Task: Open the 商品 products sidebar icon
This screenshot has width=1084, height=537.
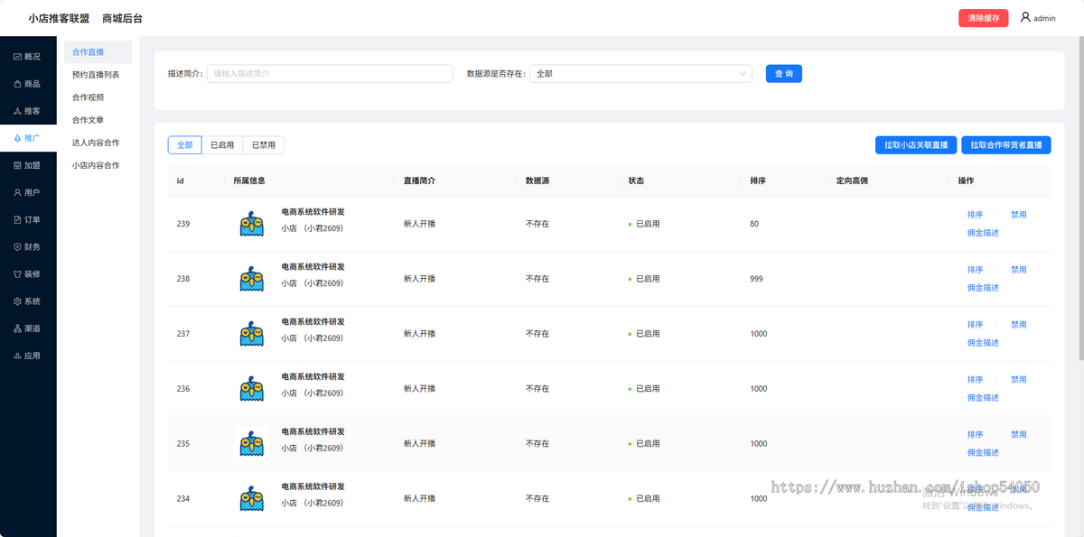Action: [18, 84]
